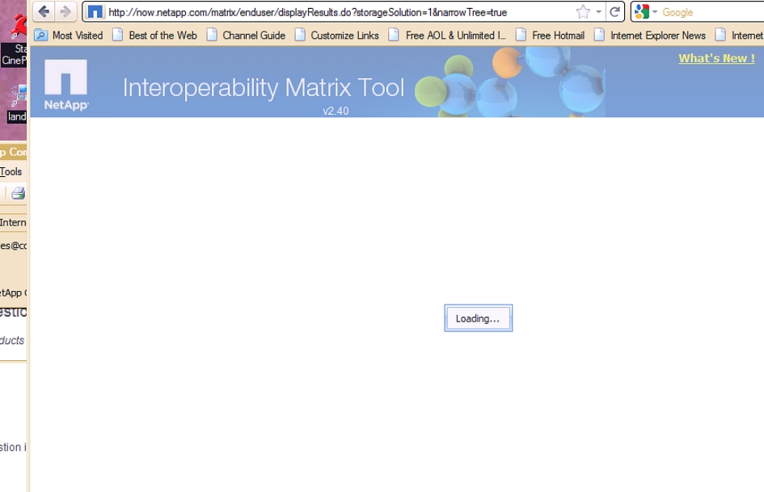
Task: Open the Google search engine selector
Action: [x=646, y=11]
